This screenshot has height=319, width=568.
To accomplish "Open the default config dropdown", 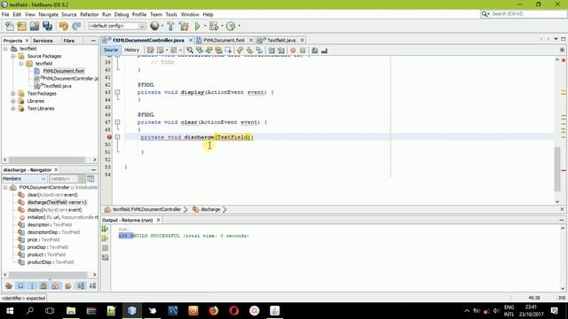I will (x=117, y=26).
